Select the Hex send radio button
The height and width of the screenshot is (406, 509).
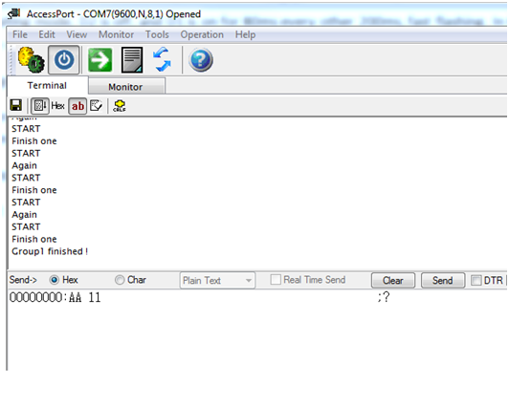pos(54,280)
